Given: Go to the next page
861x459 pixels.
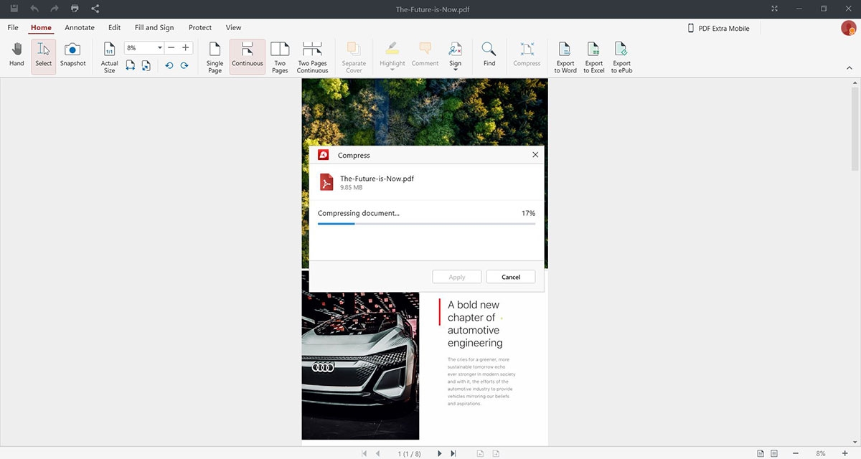Looking at the screenshot, I should 439,453.
